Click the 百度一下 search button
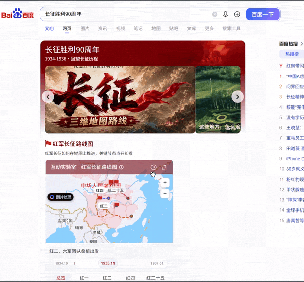 click(262, 14)
